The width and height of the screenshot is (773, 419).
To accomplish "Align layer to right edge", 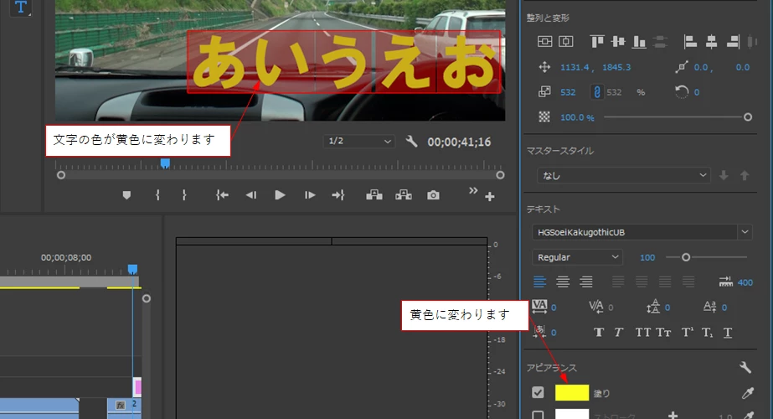I will 733,41.
